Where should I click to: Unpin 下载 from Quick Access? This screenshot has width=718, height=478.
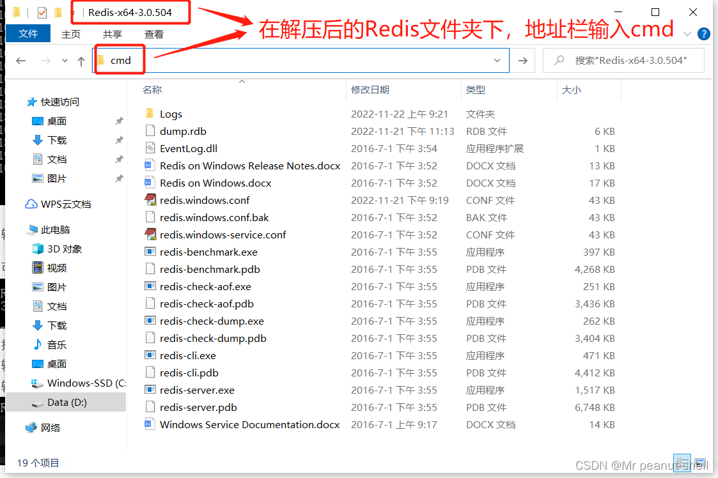118,140
